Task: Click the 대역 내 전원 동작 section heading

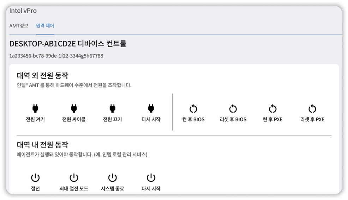Action: (x=42, y=145)
